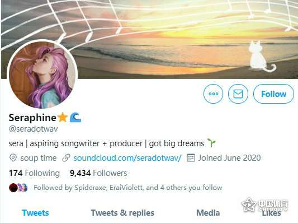
Task: Click the link chain icon beside soundcloud
Action: pos(67,158)
